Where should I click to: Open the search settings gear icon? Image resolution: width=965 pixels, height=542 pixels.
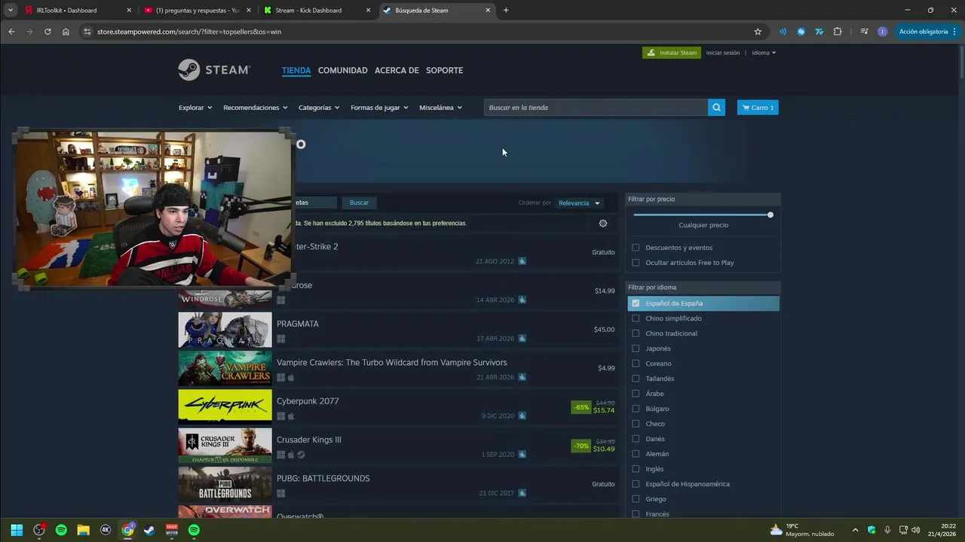pos(603,224)
